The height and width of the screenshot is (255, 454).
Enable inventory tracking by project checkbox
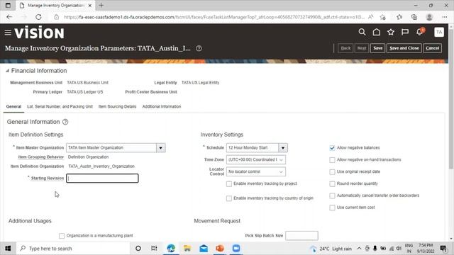228,184
